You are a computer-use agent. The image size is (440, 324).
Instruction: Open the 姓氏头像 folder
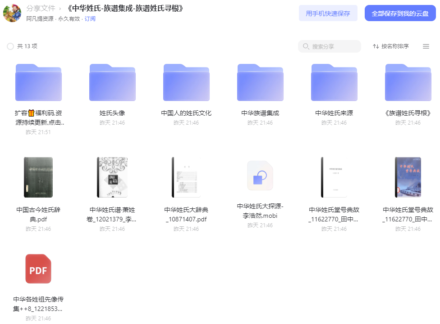tap(112, 82)
